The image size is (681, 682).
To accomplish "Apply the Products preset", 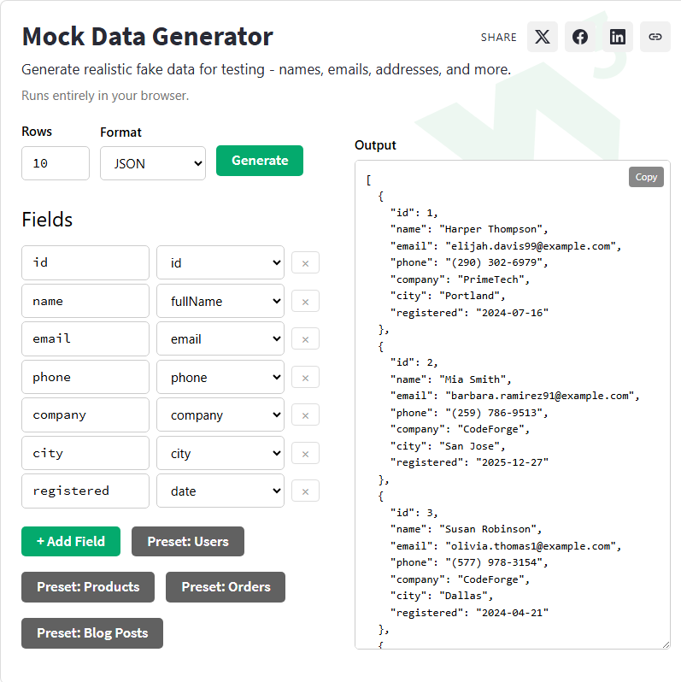I will pyautogui.click(x=88, y=587).
